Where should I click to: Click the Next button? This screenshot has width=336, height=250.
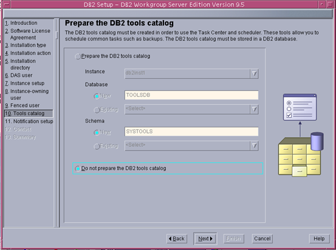pyautogui.click(x=205, y=238)
